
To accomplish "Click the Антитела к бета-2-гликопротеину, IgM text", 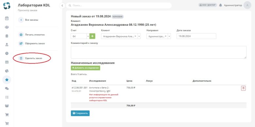I will (99, 89).
